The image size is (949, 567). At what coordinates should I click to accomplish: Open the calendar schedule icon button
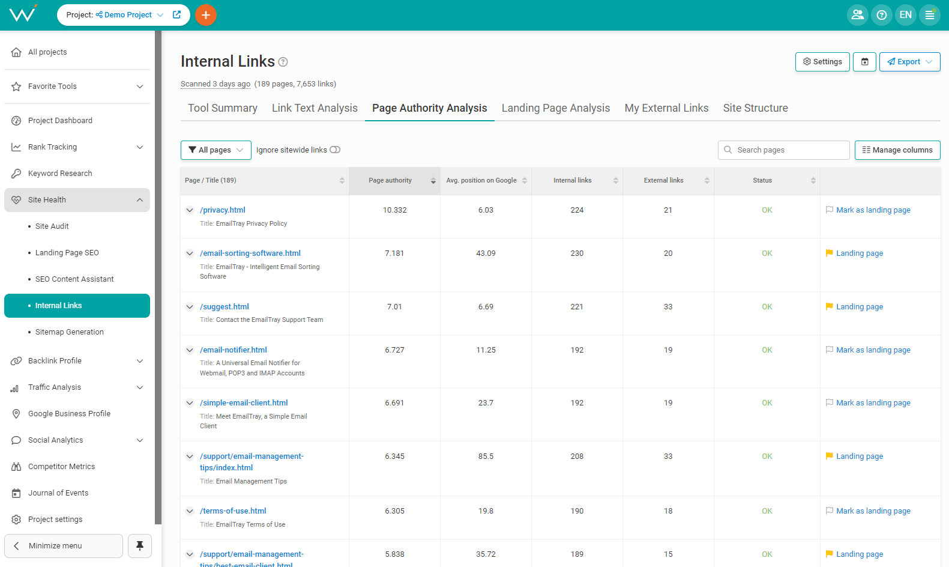point(865,62)
